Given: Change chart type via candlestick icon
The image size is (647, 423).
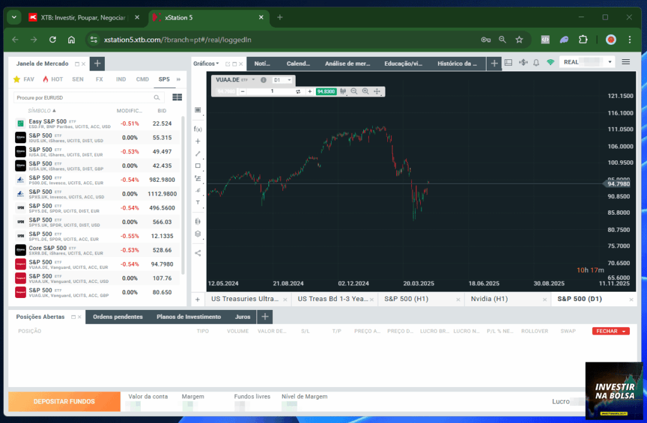Looking at the screenshot, I should pyautogui.click(x=343, y=91).
